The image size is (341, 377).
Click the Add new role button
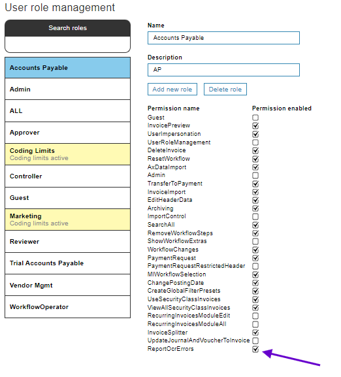click(x=172, y=90)
